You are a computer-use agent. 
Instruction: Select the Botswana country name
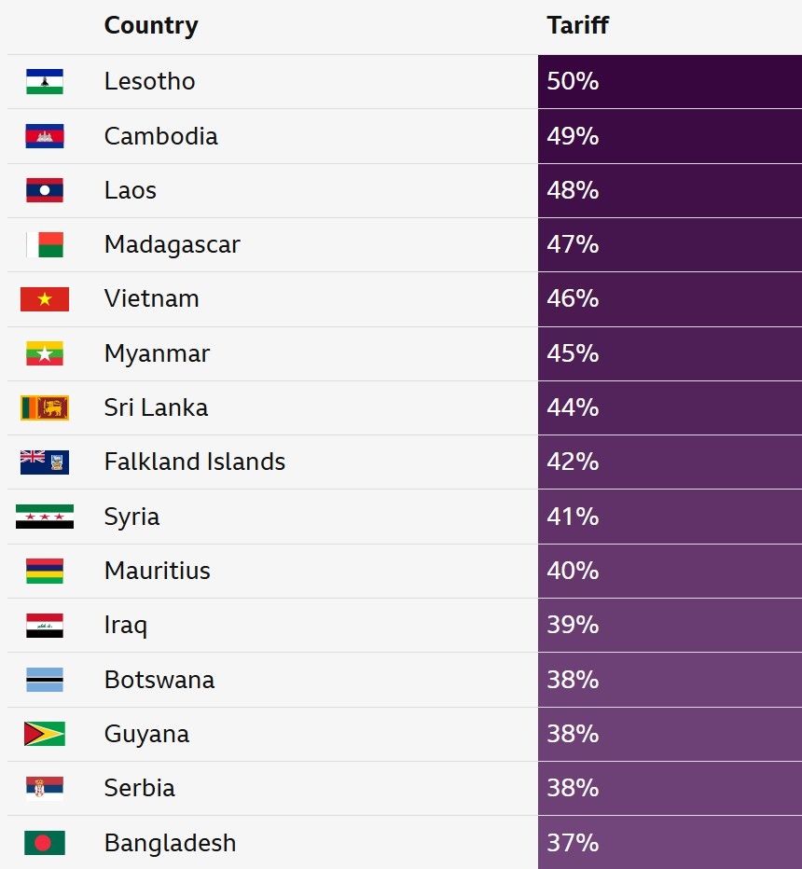point(159,680)
